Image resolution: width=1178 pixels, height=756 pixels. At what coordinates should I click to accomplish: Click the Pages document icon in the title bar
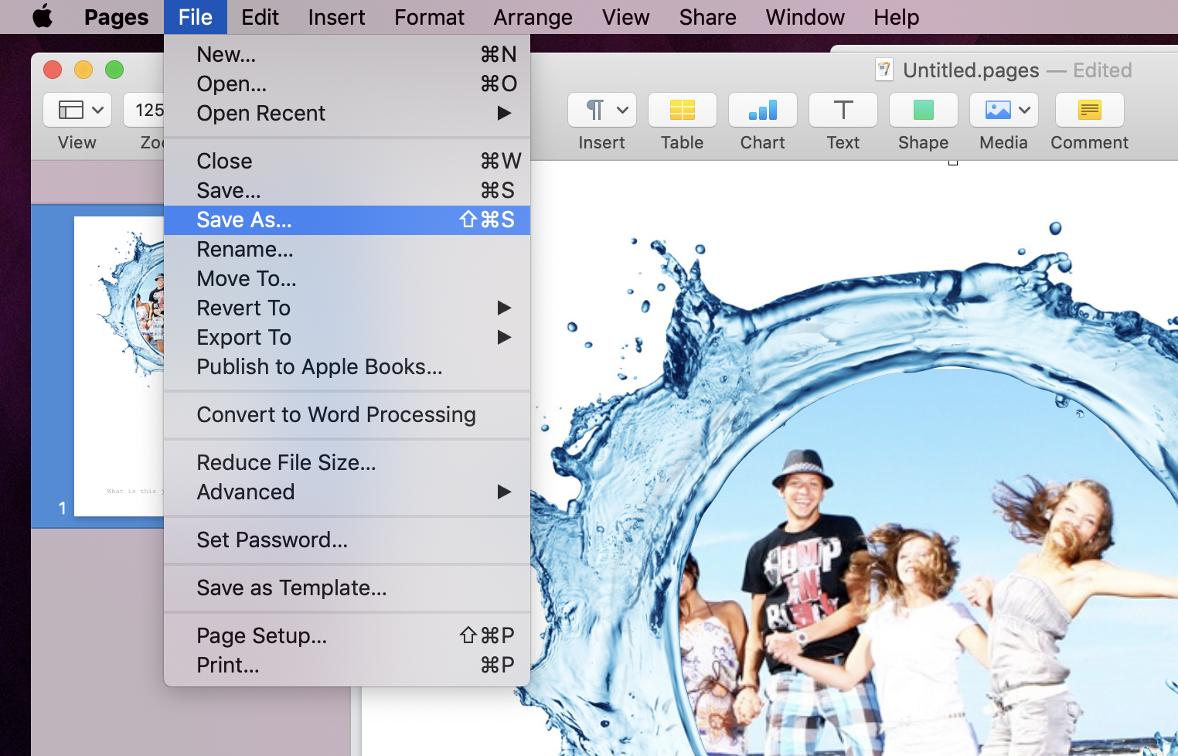click(x=884, y=70)
